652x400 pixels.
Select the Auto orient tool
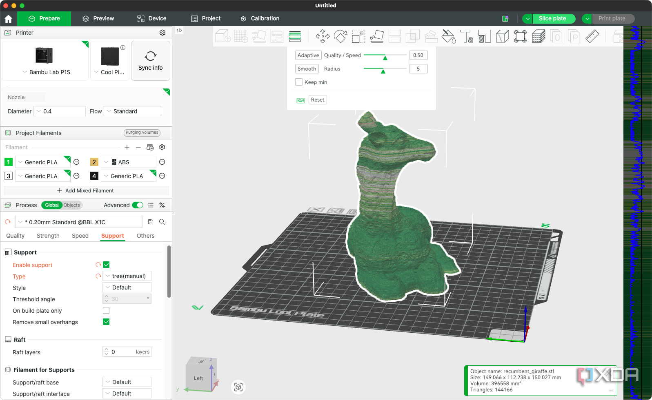pos(259,36)
